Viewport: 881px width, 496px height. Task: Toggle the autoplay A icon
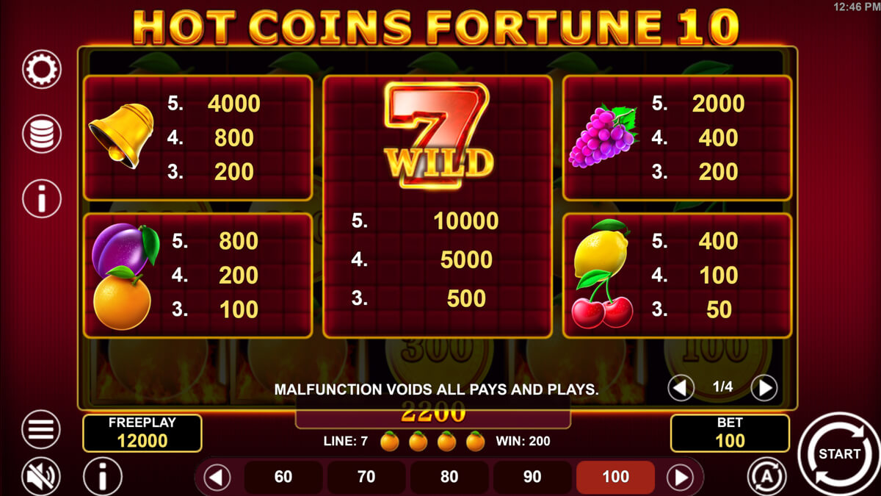pyautogui.click(x=766, y=477)
